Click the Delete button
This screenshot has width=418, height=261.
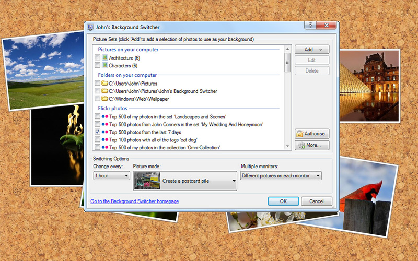pos(312,70)
